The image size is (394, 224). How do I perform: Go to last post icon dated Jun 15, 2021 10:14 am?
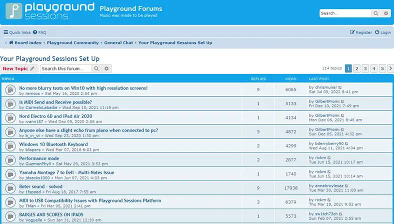[x=329, y=172]
